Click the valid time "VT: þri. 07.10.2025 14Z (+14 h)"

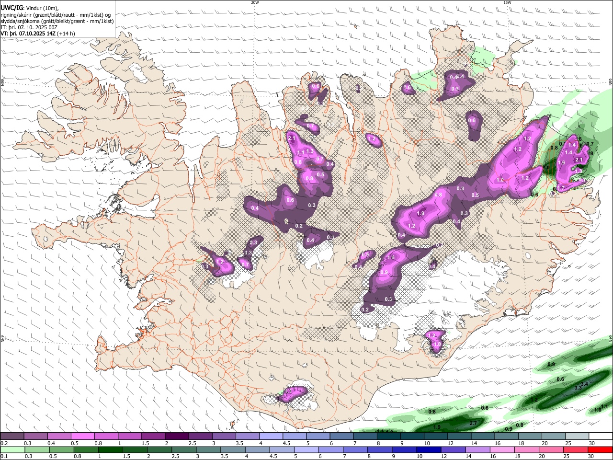click(38, 34)
